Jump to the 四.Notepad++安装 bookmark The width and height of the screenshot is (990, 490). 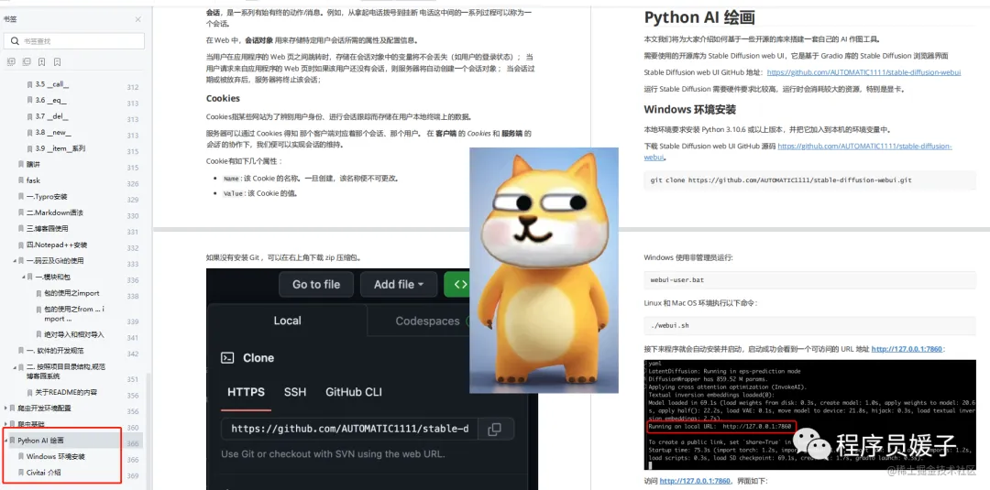click(57, 245)
